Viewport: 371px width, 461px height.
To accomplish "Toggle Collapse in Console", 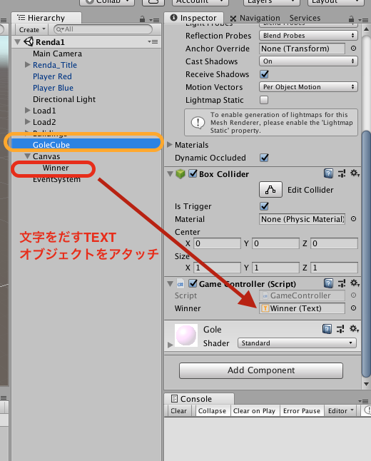I will [x=212, y=411].
